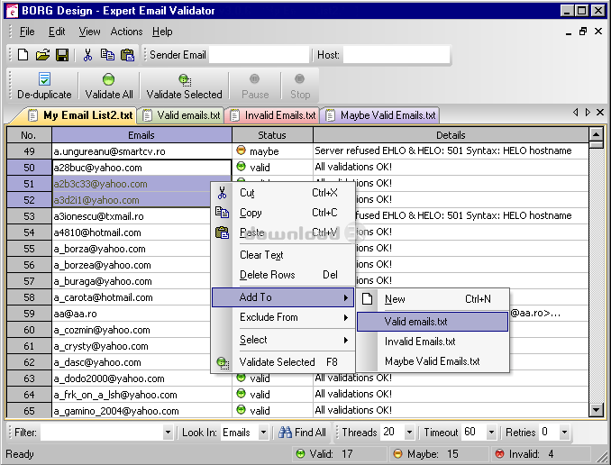This screenshot has height=465, width=611.
Task: Click Validate Selected in the toolbar
Action: [x=185, y=86]
